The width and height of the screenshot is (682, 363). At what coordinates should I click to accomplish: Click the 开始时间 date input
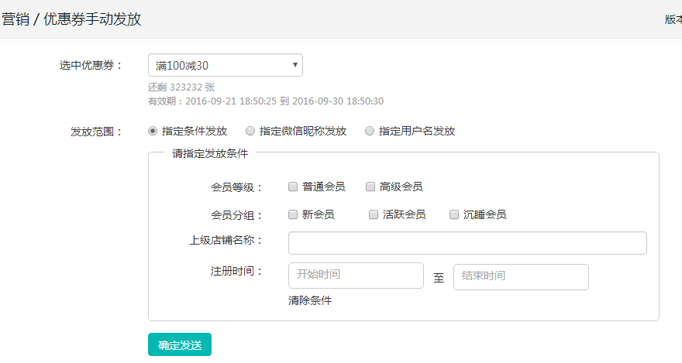coord(356,276)
